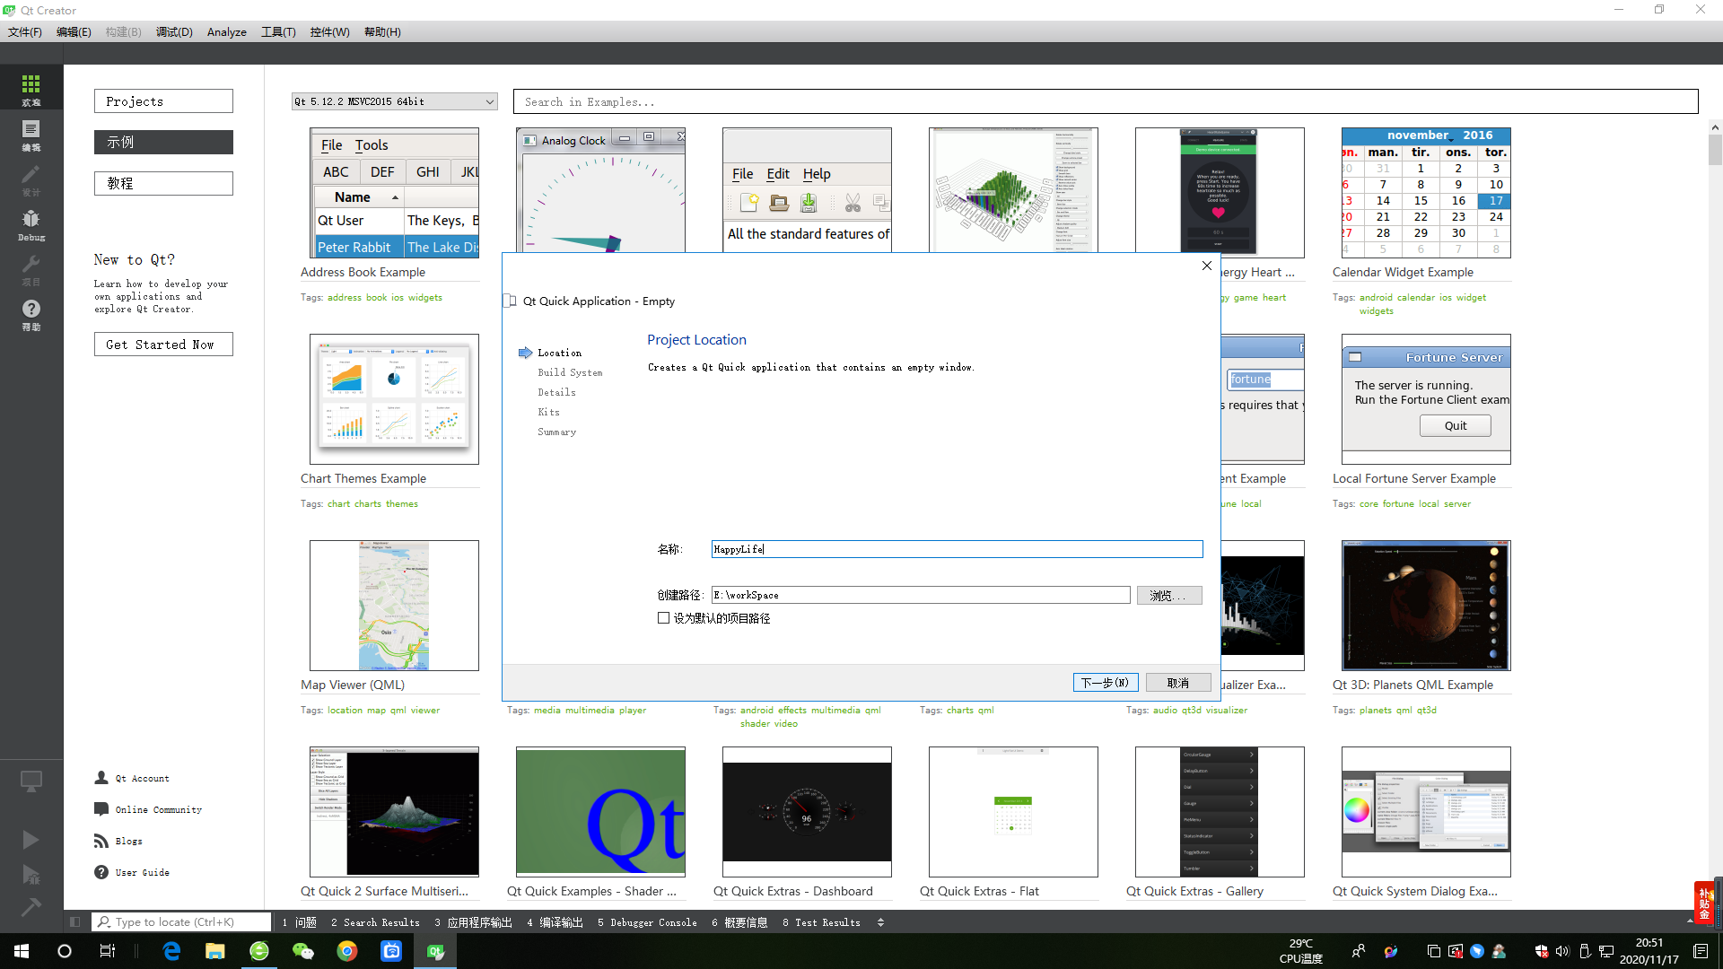Open the 帮助(H) menu
Image resolution: width=1723 pixels, height=969 pixels.
pyautogui.click(x=382, y=31)
